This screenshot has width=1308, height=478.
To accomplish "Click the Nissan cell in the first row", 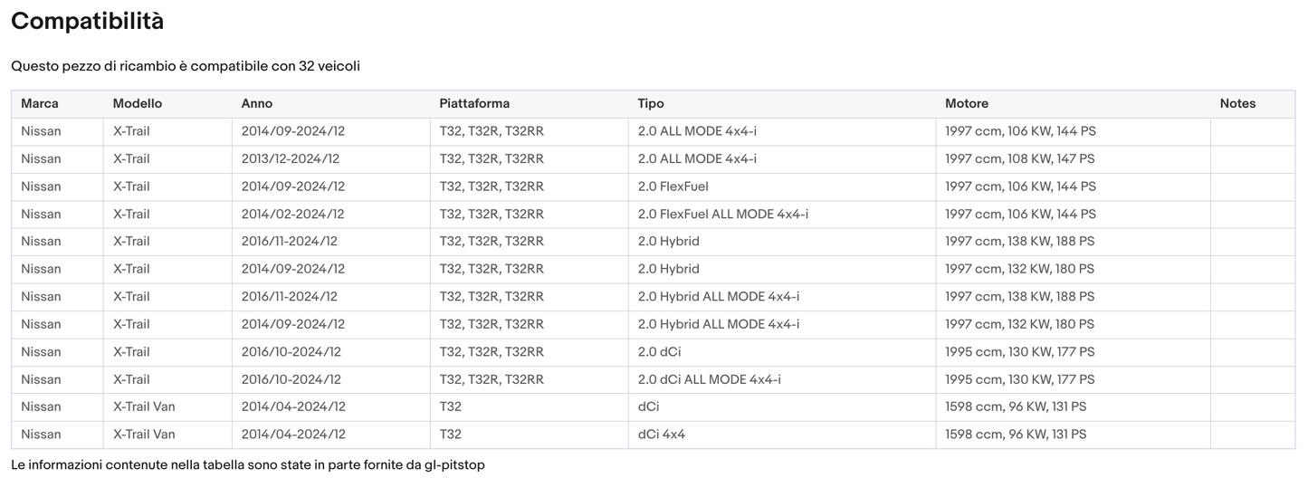I will (42, 131).
